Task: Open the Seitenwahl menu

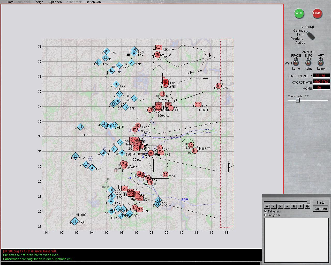Action: [x=94, y=2]
